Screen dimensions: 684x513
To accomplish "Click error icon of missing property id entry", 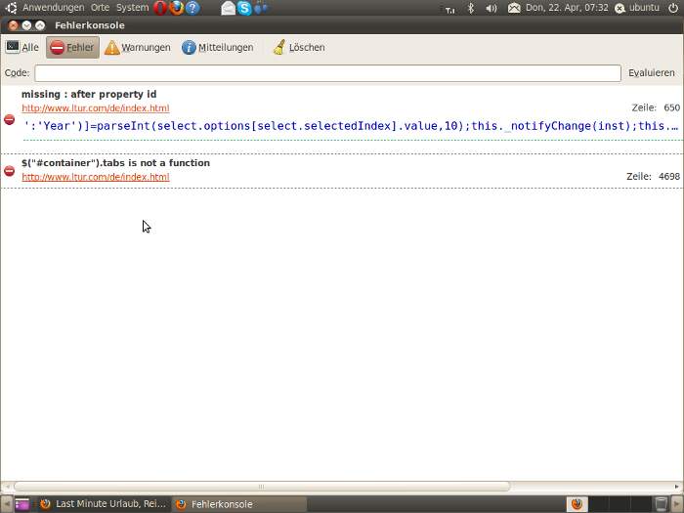I will click(x=9, y=119).
